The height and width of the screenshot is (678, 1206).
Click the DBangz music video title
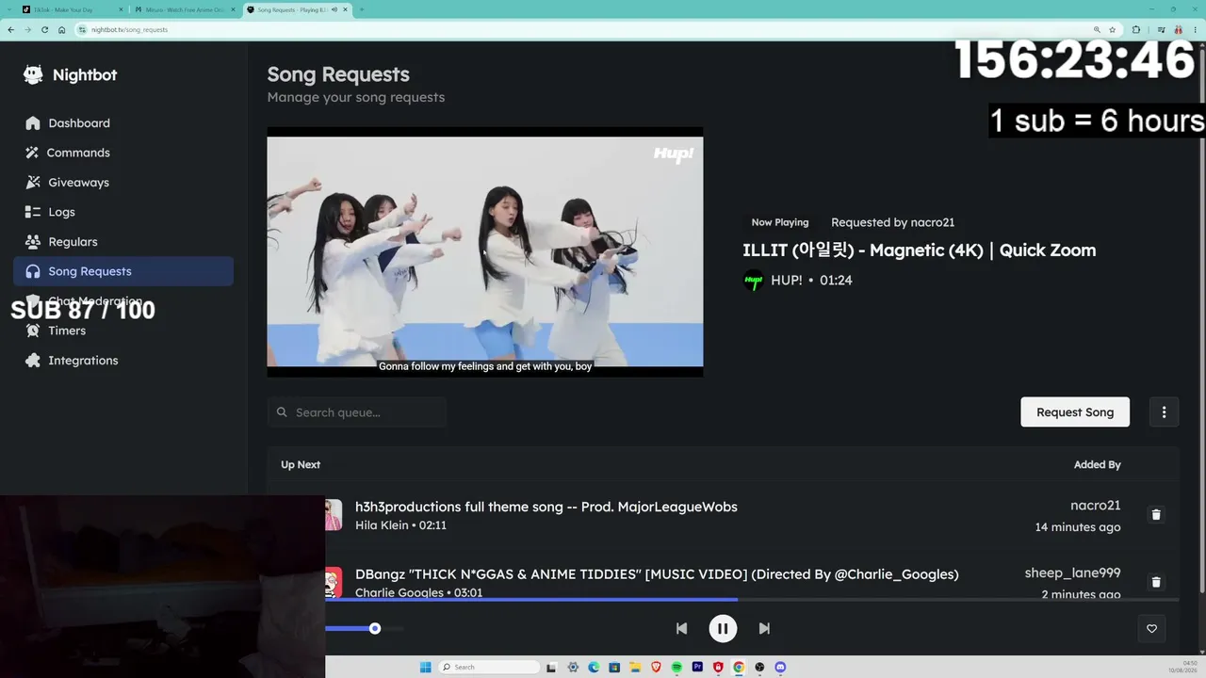pyautogui.click(x=657, y=574)
